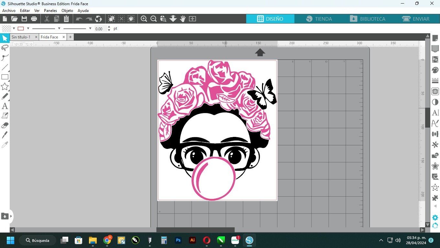Switch to the Sin título-1 document tab

pyautogui.click(x=21, y=37)
